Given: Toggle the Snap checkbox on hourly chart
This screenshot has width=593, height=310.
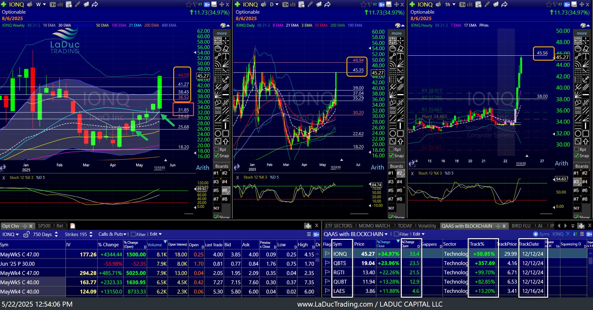Looking at the screenshot, I should pos(577,156).
